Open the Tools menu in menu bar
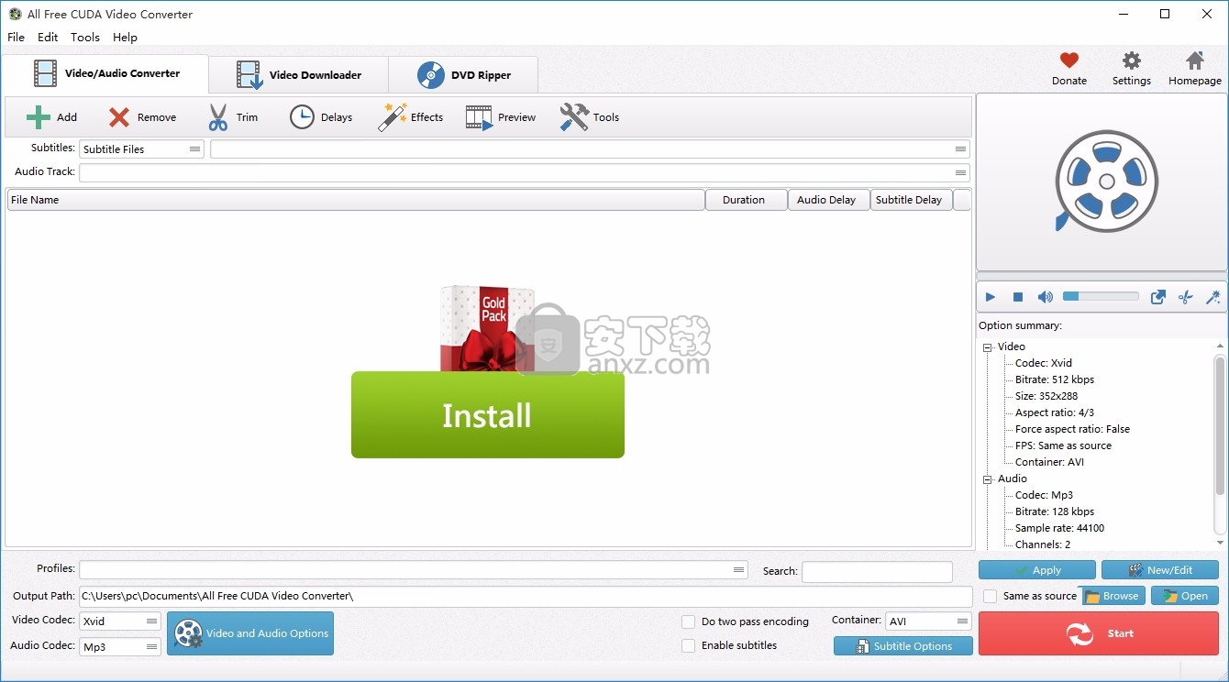Image resolution: width=1229 pixels, height=682 pixels. [85, 38]
